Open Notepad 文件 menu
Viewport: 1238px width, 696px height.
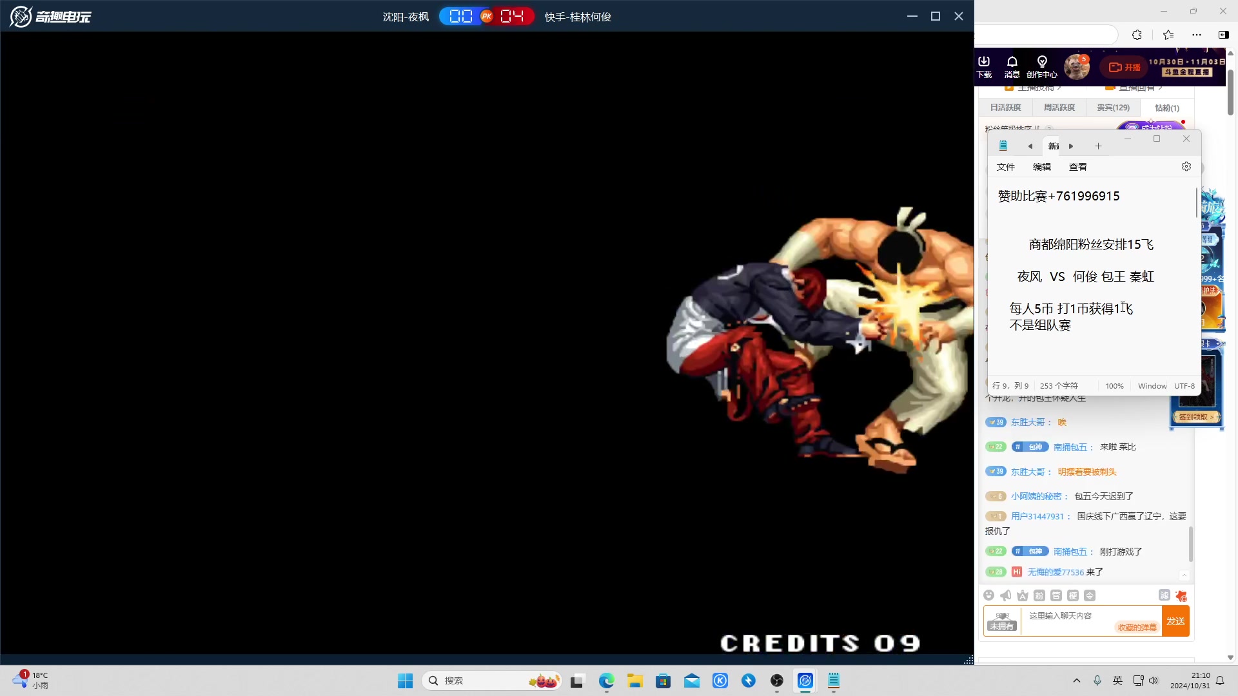point(1006,167)
